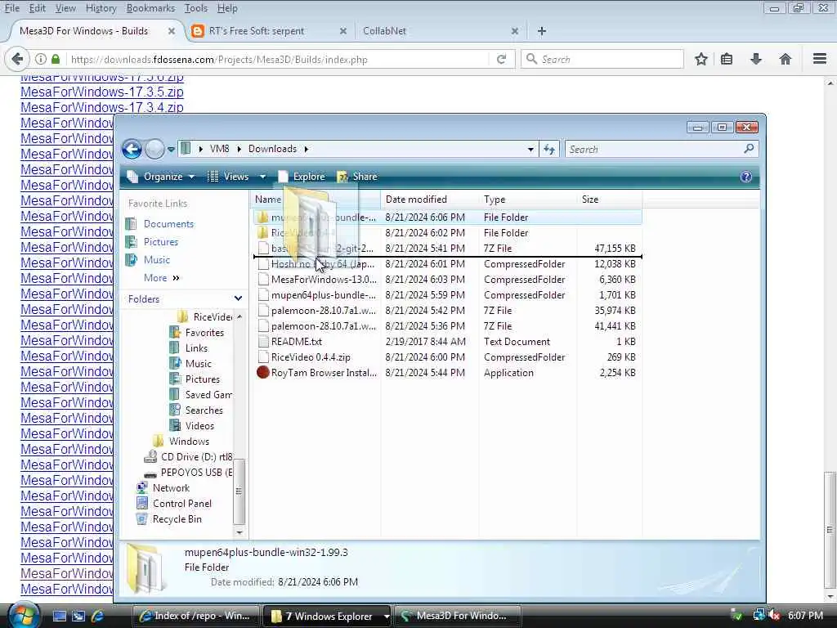This screenshot has width=837, height=628.
Task: Download MesaForWindows-17.3.4.zip link
Action: coord(102,107)
